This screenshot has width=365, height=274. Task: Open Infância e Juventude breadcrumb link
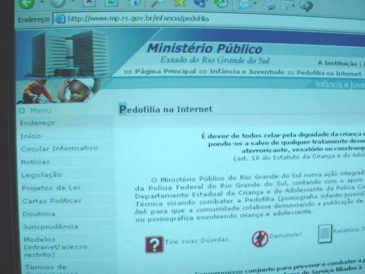(x=247, y=72)
